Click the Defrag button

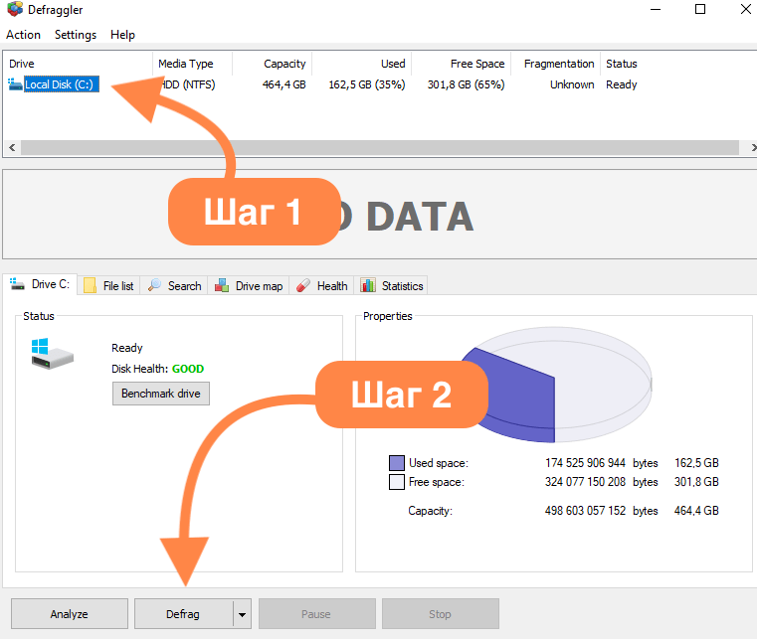tap(183, 614)
